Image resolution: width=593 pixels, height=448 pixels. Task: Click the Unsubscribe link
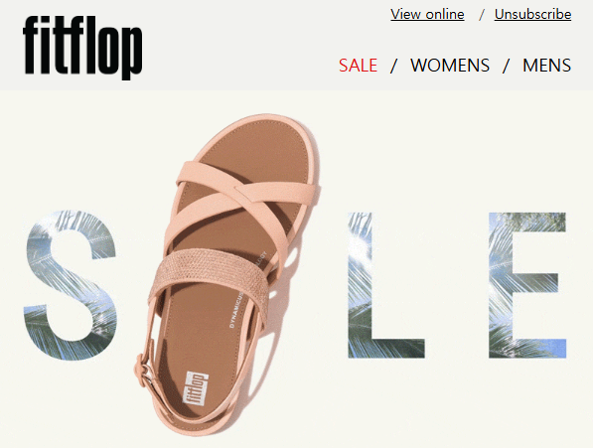tap(532, 14)
